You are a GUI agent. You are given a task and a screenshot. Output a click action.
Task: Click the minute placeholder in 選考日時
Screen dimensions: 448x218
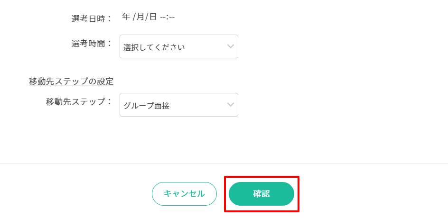172,17
